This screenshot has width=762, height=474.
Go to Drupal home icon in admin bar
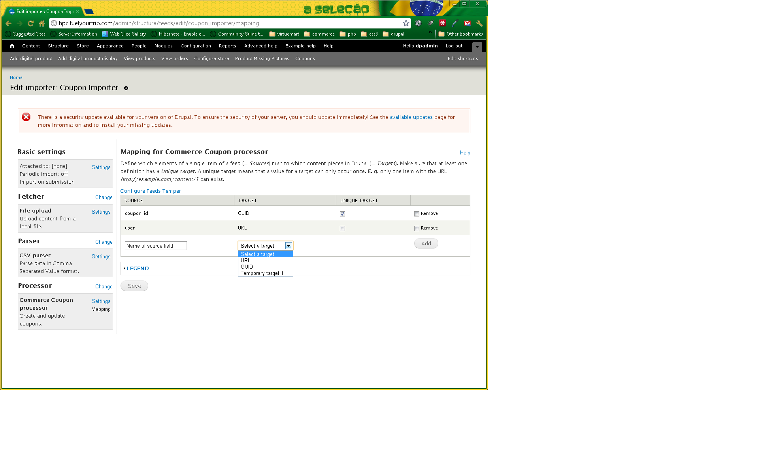pos(12,46)
